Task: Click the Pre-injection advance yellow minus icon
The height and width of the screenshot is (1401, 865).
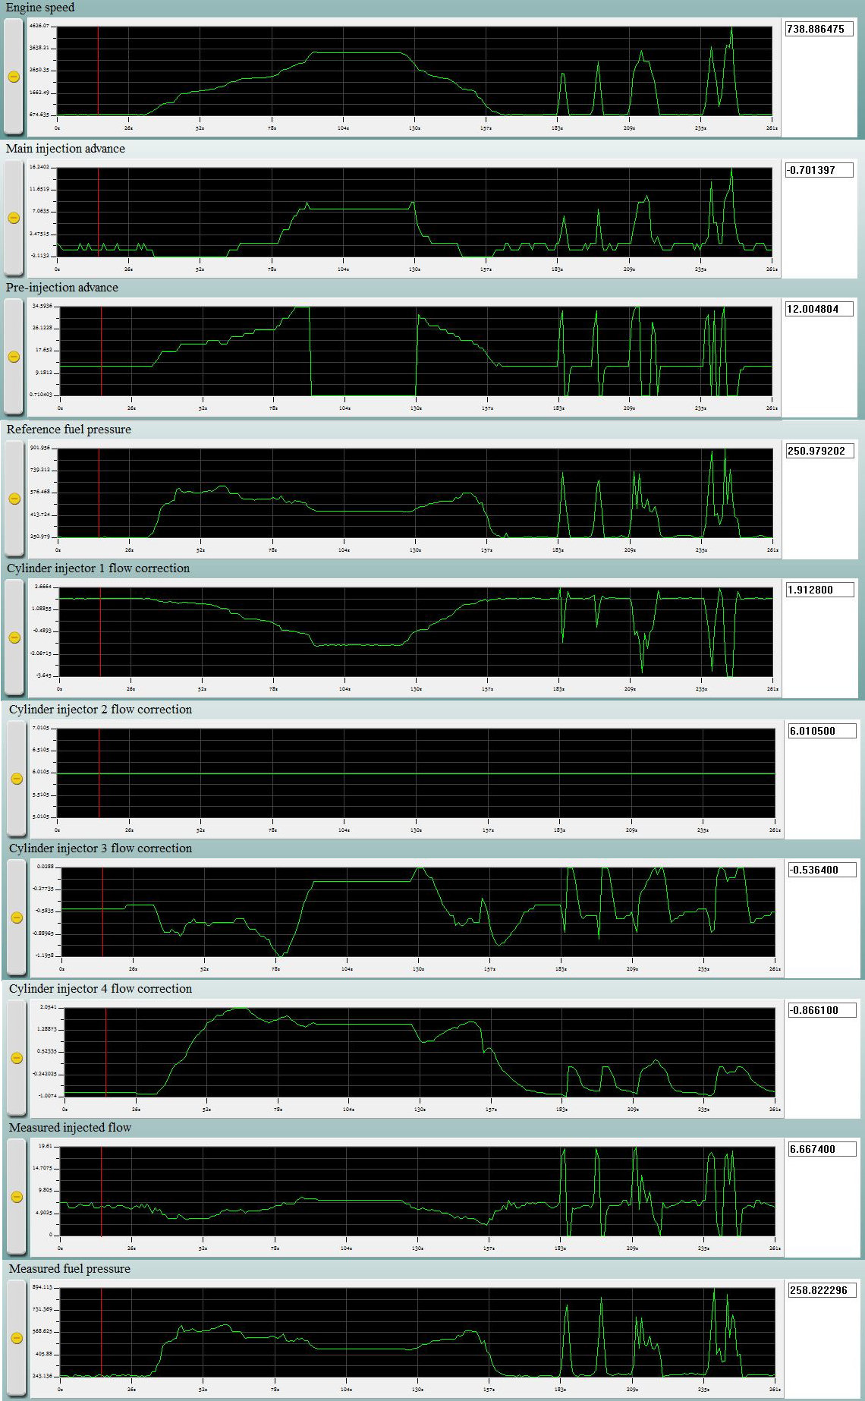Action: coord(14,357)
